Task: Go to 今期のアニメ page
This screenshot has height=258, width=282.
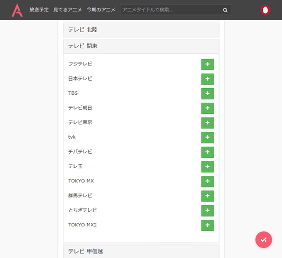Action: coord(101,10)
